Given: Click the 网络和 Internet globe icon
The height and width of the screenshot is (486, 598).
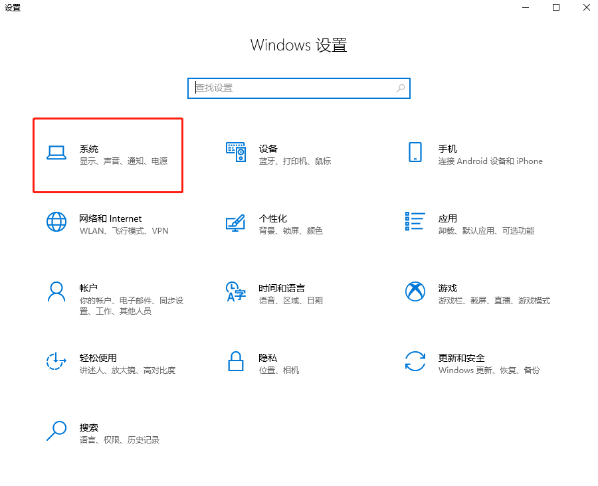Looking at the screenshot, I should [x=56, y=222].
